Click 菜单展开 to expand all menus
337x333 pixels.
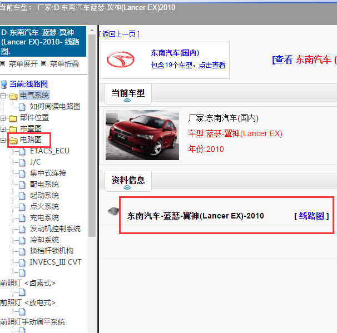point(23,64)
